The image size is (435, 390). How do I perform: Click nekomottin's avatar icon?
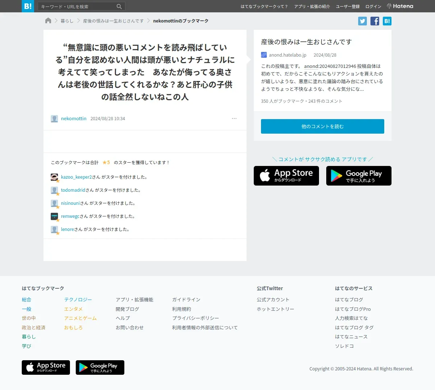tap(54, 119)
